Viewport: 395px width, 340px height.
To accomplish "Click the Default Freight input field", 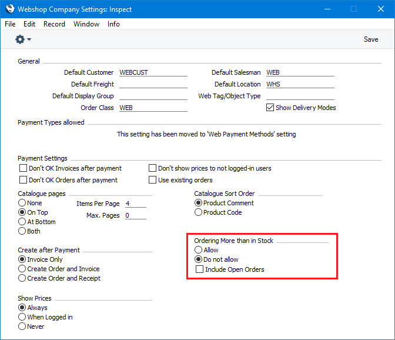I will tap(153, 84).
